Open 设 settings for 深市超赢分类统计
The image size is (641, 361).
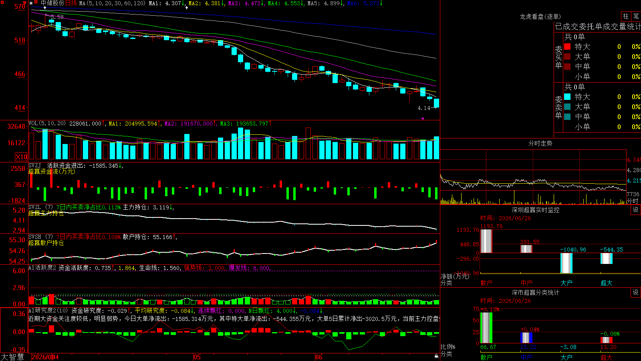(636, 292)
